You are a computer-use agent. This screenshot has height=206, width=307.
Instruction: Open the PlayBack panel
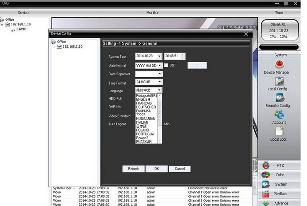coord(280,194)
